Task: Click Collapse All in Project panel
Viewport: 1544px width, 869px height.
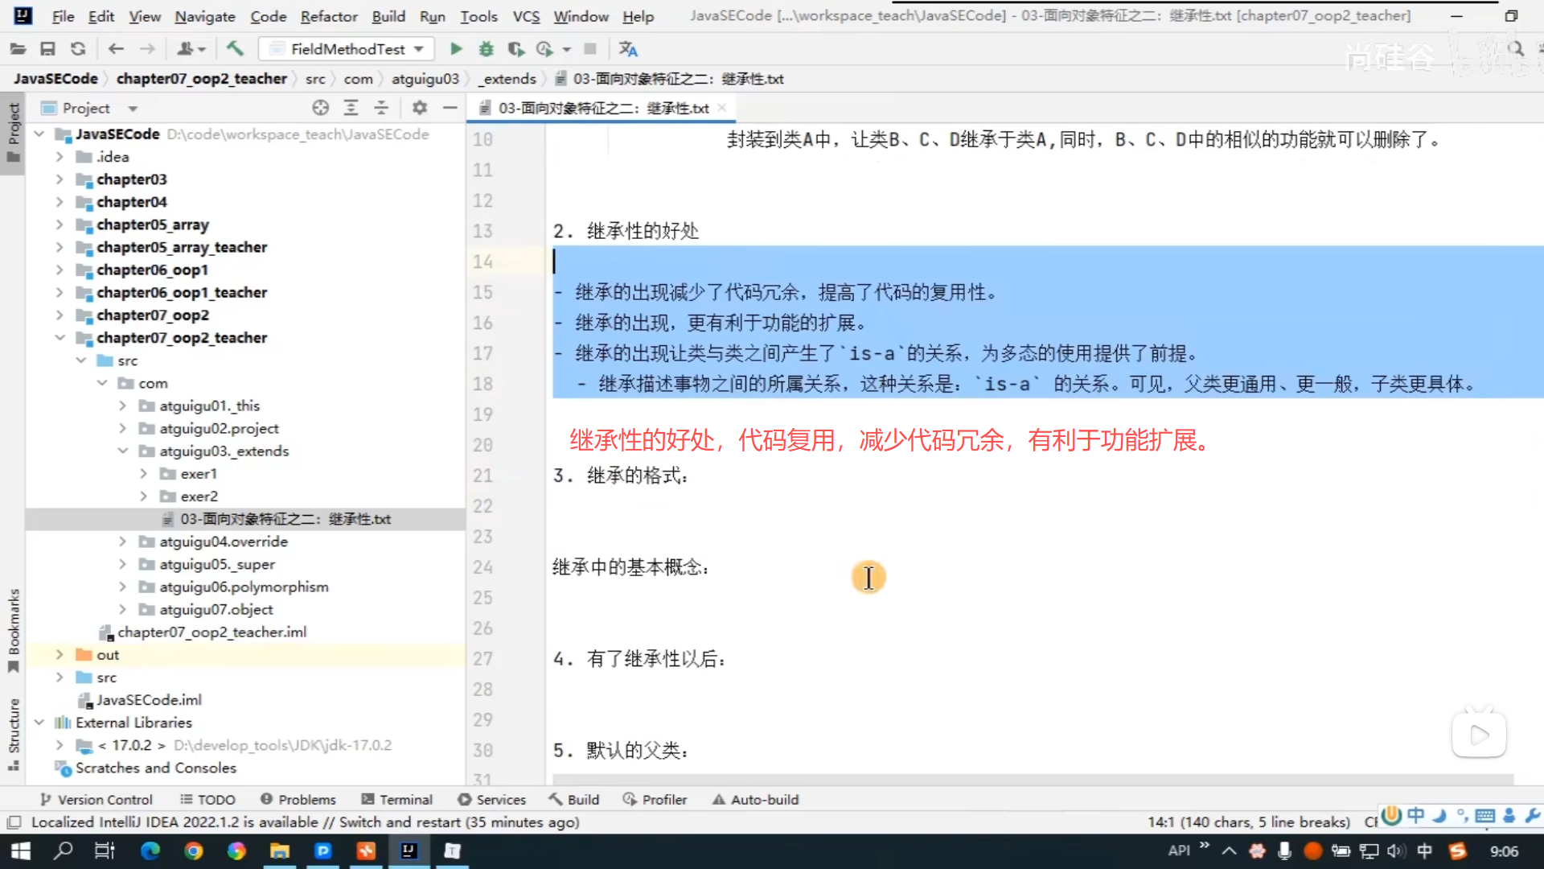Action: [x=381, y=108]
